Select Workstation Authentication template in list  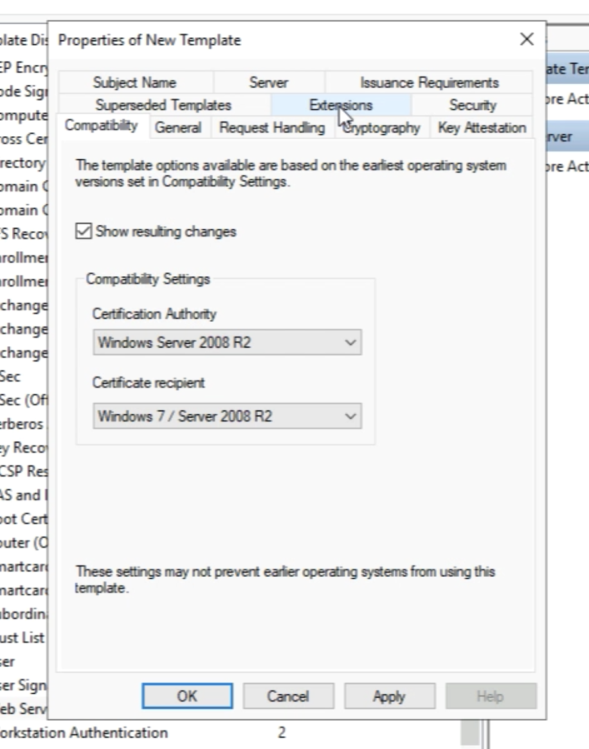point(84,733)
